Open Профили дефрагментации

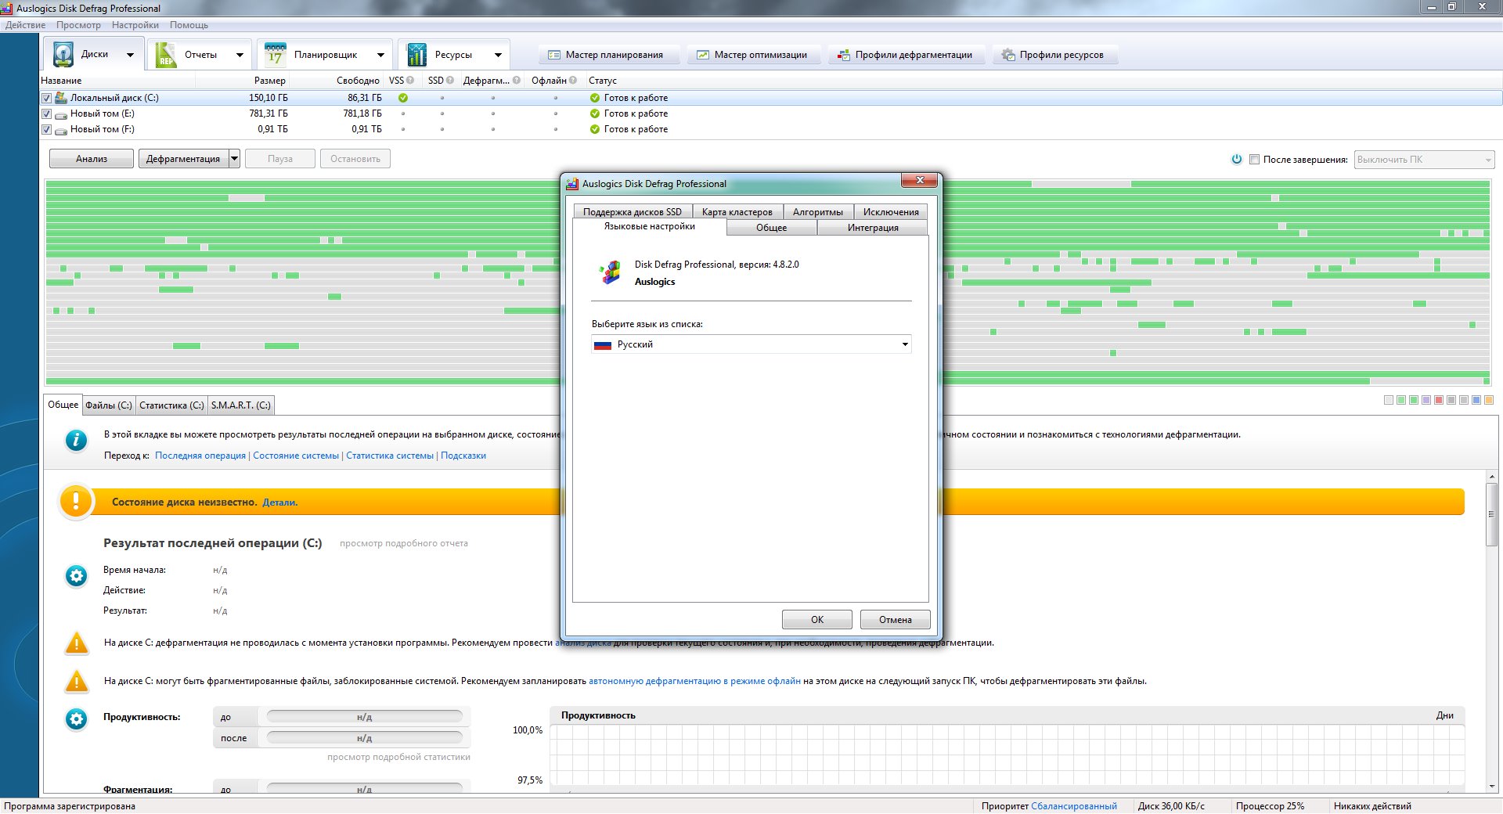[905, 55]
